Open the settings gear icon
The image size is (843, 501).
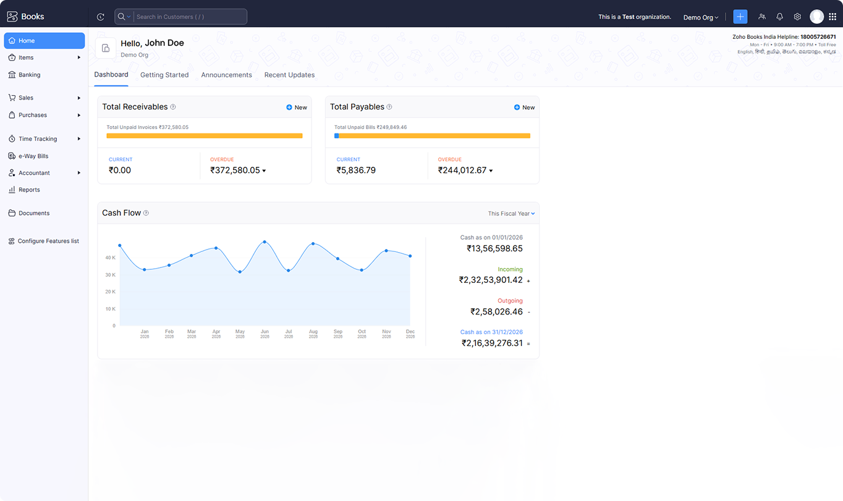coord(797,17)
